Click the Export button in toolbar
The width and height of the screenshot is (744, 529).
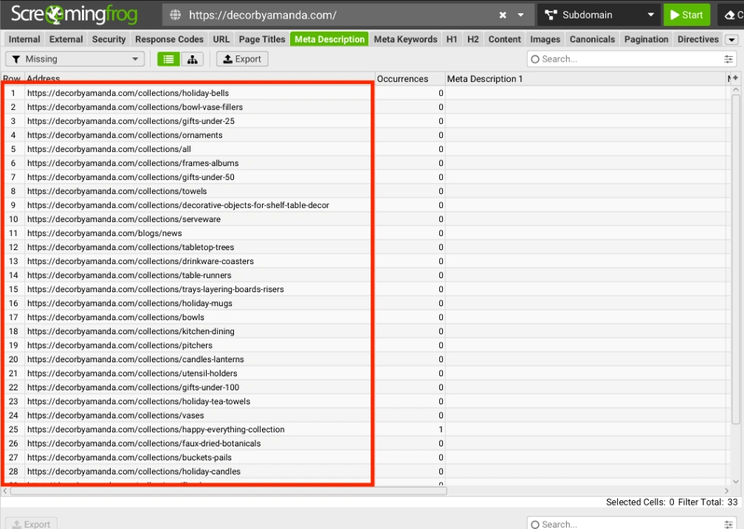242,59
